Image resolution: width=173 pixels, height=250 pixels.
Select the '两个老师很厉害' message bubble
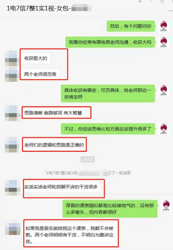pyautogui.click(x=40, y=74)
